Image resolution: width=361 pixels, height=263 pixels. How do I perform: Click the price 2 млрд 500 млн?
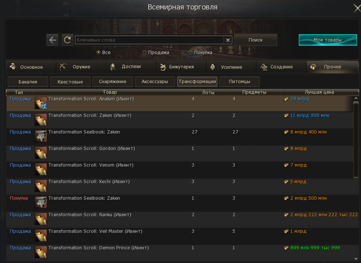308,198
